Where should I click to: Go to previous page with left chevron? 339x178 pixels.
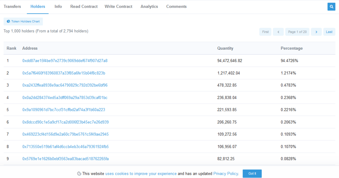click(278, 32)
